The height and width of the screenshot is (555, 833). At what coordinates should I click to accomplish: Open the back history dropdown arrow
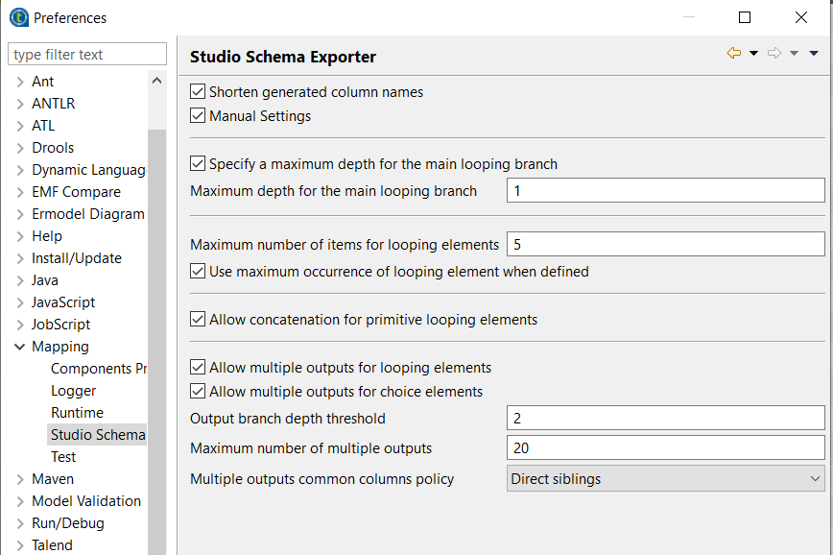coord(753,54)
